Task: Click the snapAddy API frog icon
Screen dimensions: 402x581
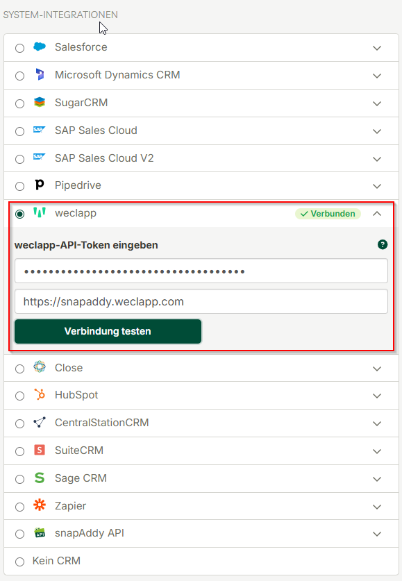Action: pos(40,533)
